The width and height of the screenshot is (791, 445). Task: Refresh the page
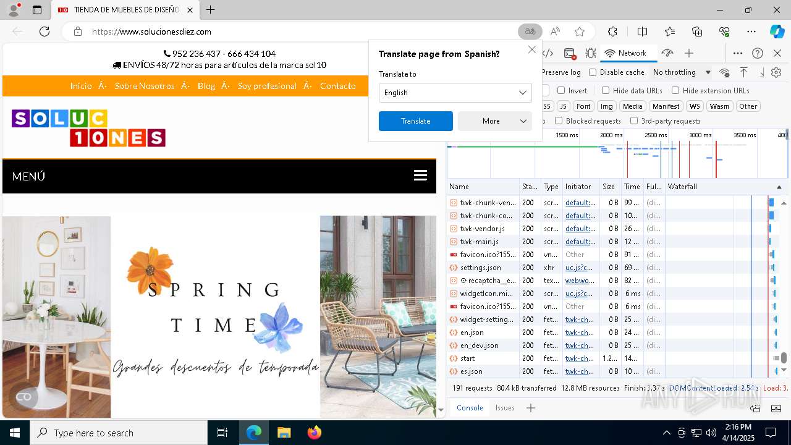(x=44, y=32)
